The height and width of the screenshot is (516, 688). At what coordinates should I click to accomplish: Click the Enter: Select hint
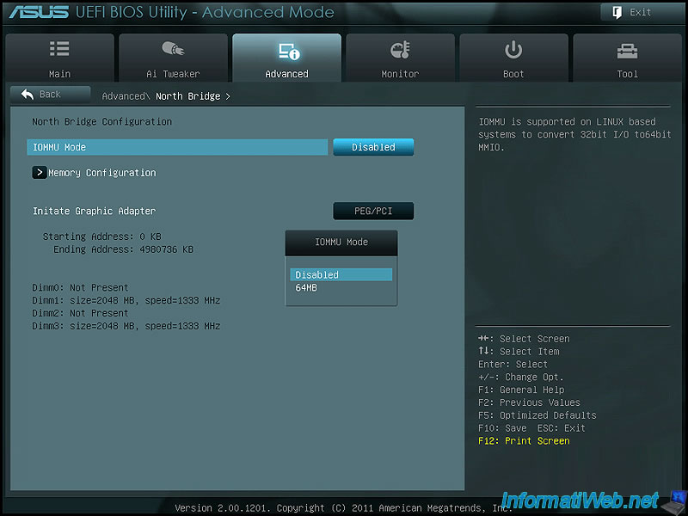coord(513,364)
